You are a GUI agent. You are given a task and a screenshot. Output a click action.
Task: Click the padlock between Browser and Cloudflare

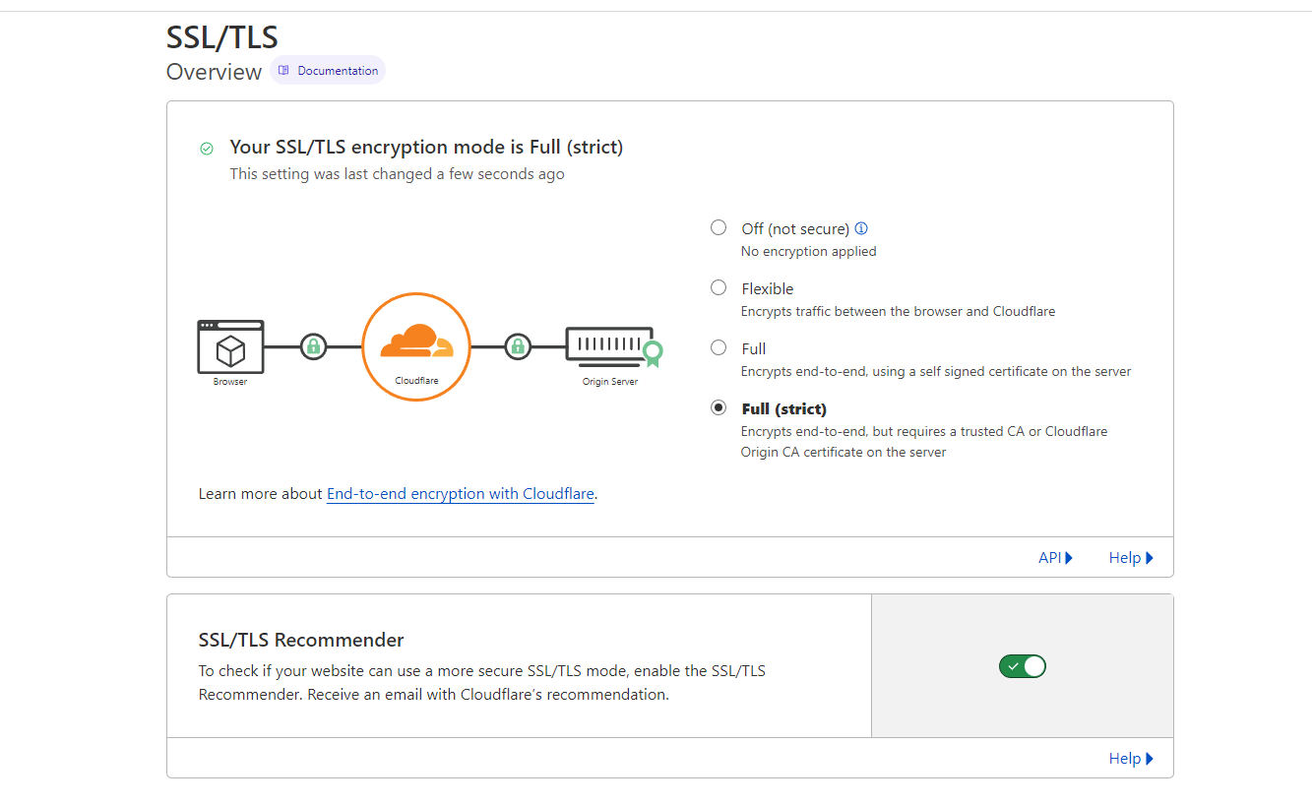click(313, 346)
